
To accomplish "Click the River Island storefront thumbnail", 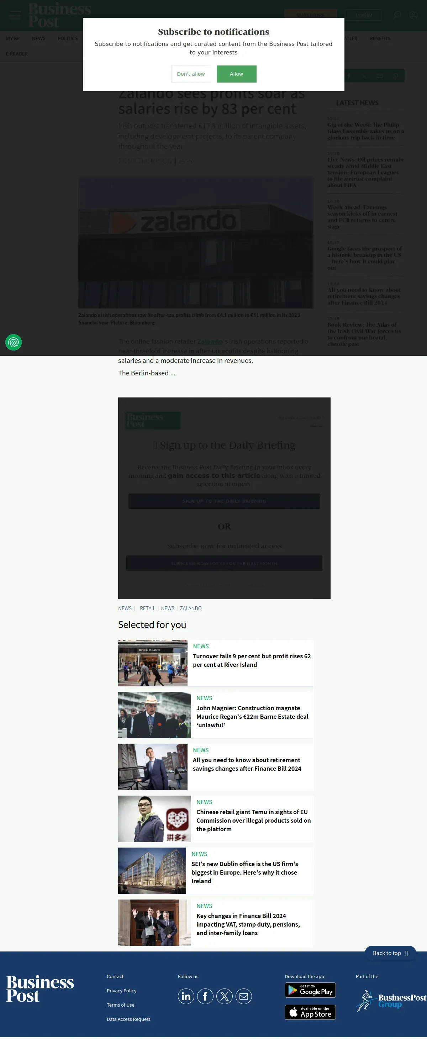I will click(x=153, y=663).
